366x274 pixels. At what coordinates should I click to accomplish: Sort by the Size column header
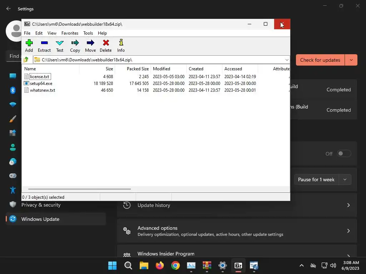[97, 69]
